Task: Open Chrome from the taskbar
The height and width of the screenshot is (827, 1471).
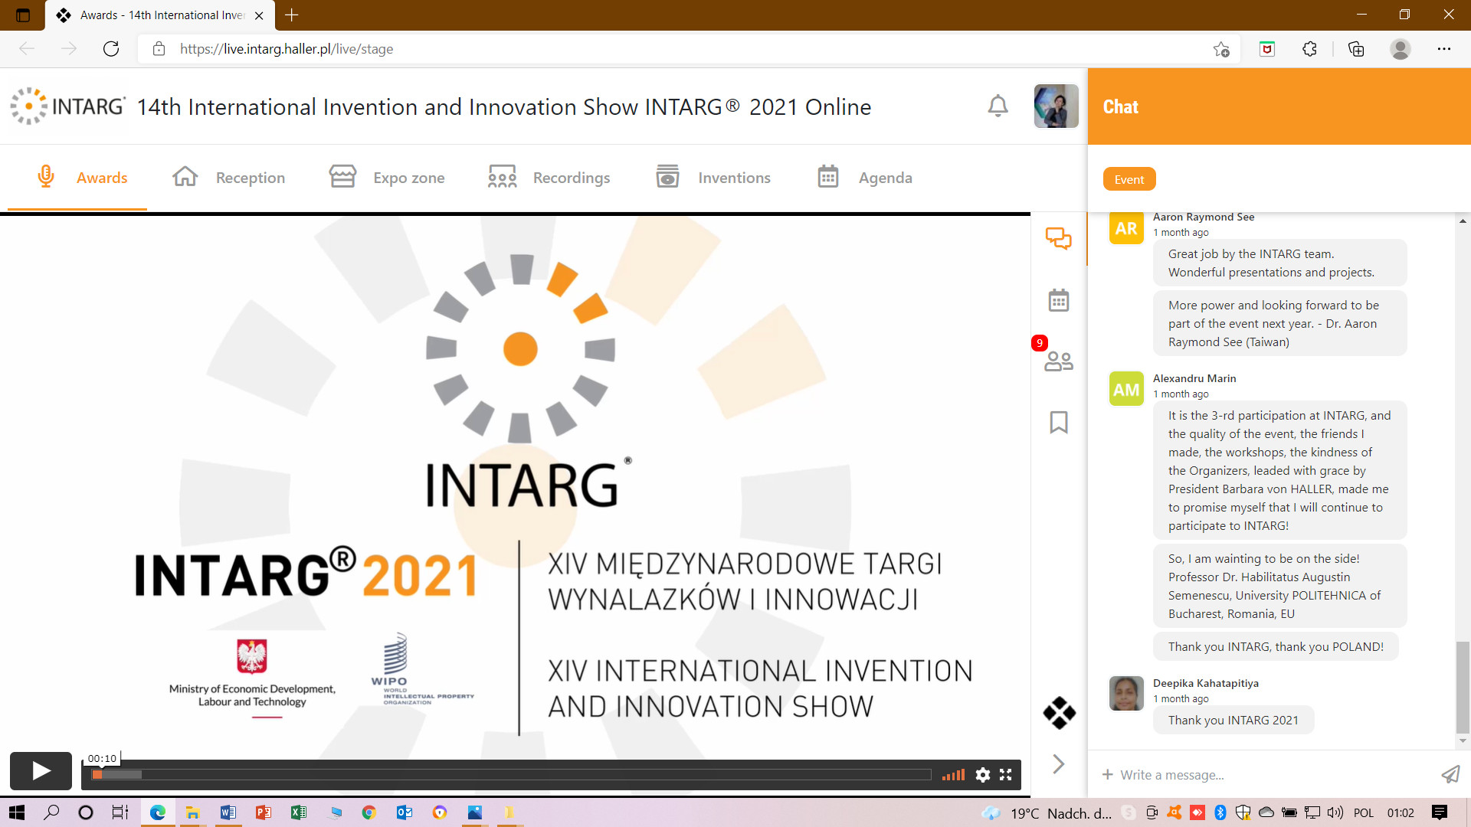Action: pos(369,812)
